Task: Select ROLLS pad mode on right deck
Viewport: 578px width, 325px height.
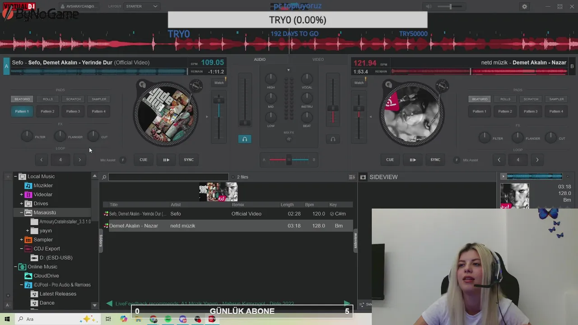Action: click(x=505, y=99)
